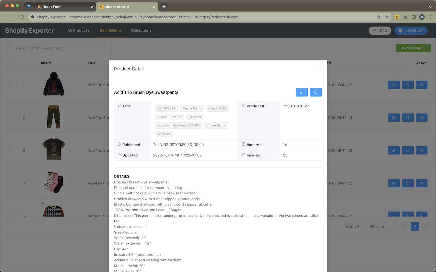Screen dimensions: 436x272
Task: Click the Fleece Pants tag
Action: (x=192, y=108)
